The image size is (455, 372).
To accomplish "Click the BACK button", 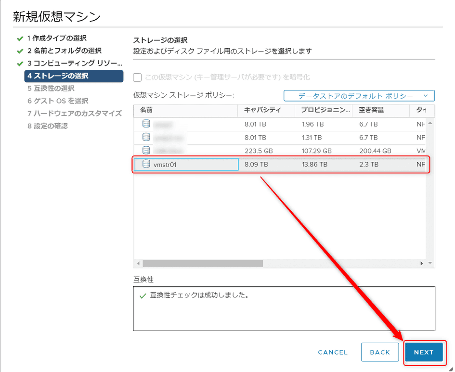I will tap(380, 352).
